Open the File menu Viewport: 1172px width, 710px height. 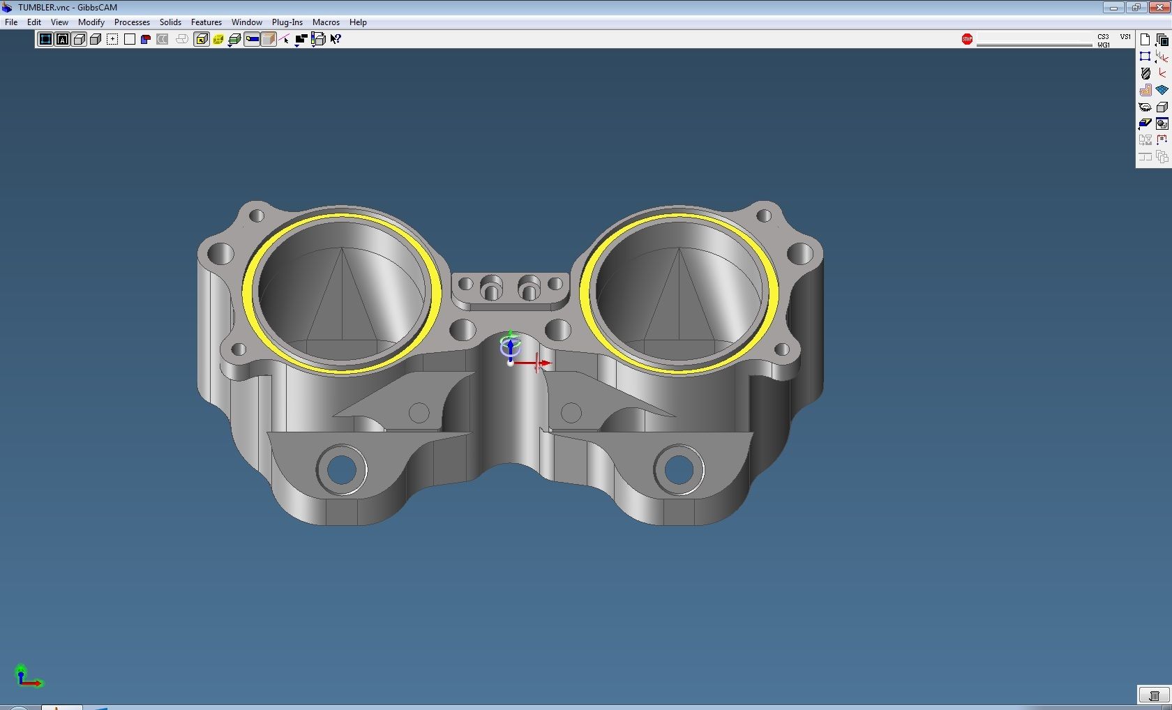coord(11,22)
